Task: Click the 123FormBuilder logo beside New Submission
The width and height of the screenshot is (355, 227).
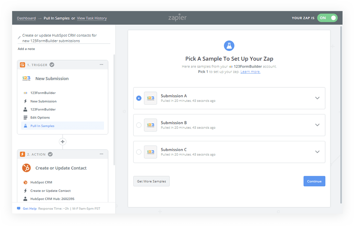Action: (x=26, y=78)
